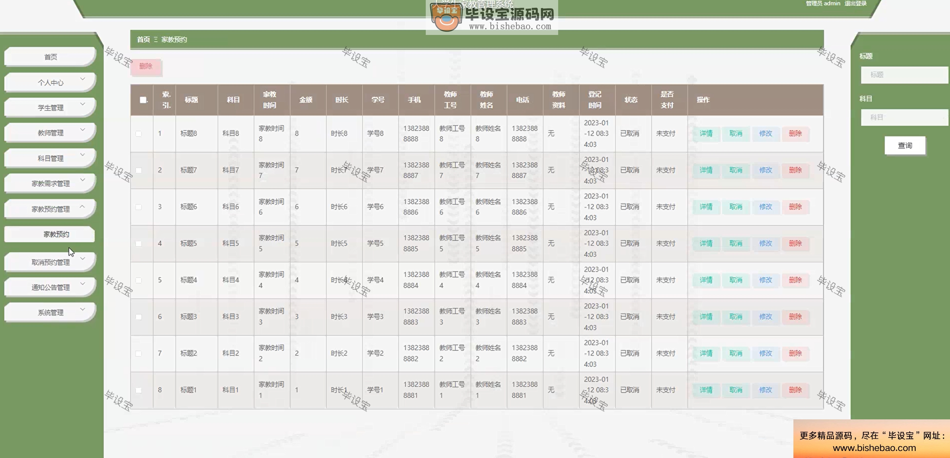This screenshot has width=950, height=458.
Task: Expand the 家教需求管理 chevron
Action: coord(83,180)
